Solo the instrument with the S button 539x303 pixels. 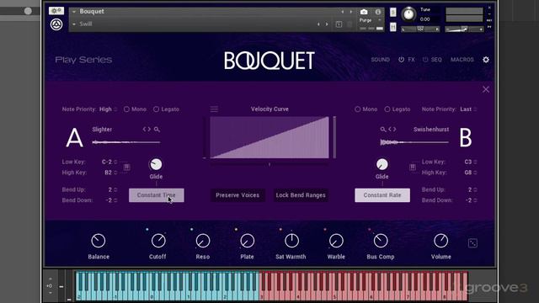[x=393, y=13]
